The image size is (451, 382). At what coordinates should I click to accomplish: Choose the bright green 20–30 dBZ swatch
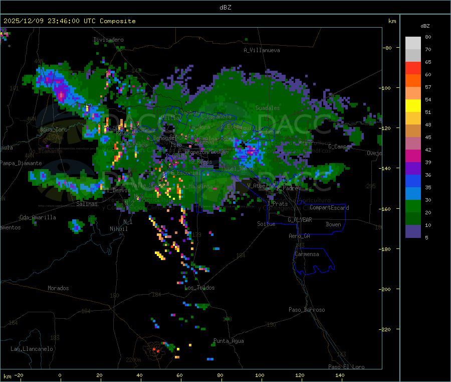pos(413,206)
